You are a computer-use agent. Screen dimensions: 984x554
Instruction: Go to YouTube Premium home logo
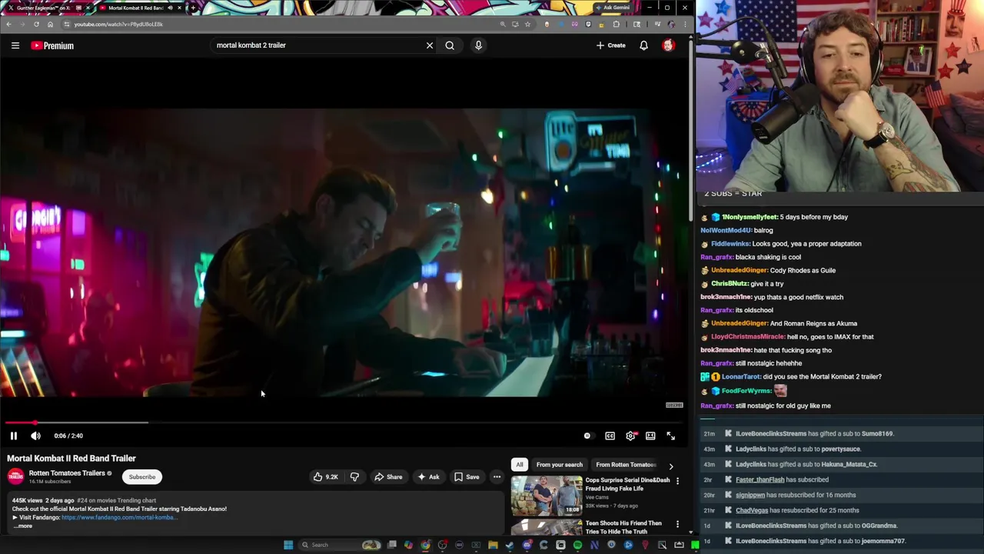(x=52, y=45)
